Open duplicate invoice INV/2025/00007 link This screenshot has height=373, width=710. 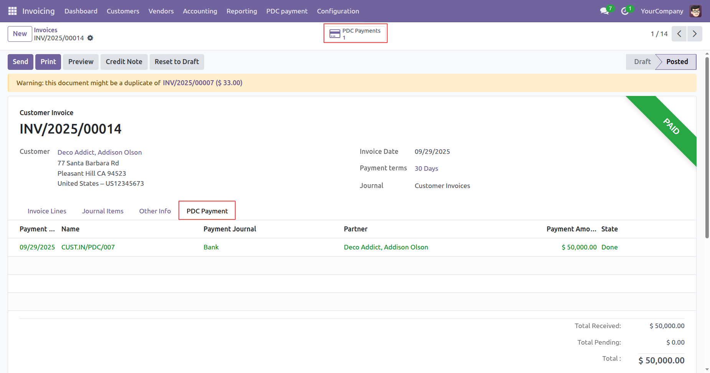pos(188,83)
